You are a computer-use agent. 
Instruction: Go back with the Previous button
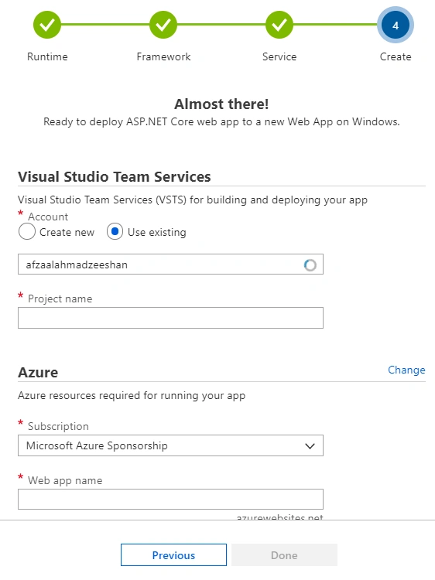(x=173, y=554)
